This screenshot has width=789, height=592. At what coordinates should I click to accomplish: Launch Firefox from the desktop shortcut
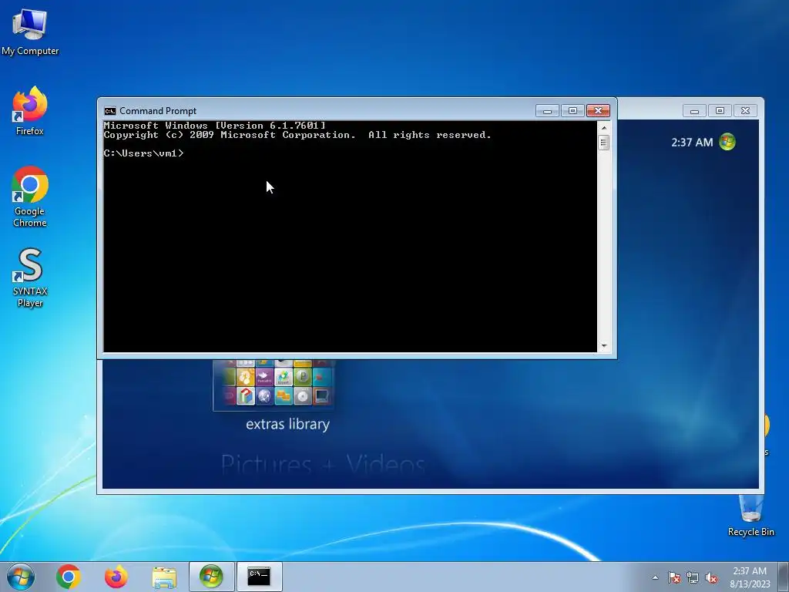30,111
